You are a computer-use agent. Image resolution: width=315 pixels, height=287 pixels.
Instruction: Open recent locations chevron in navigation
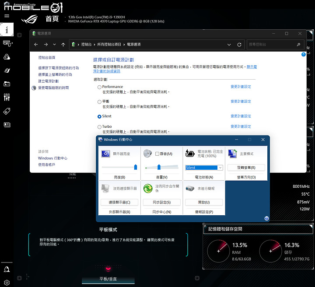pos(54,44)
